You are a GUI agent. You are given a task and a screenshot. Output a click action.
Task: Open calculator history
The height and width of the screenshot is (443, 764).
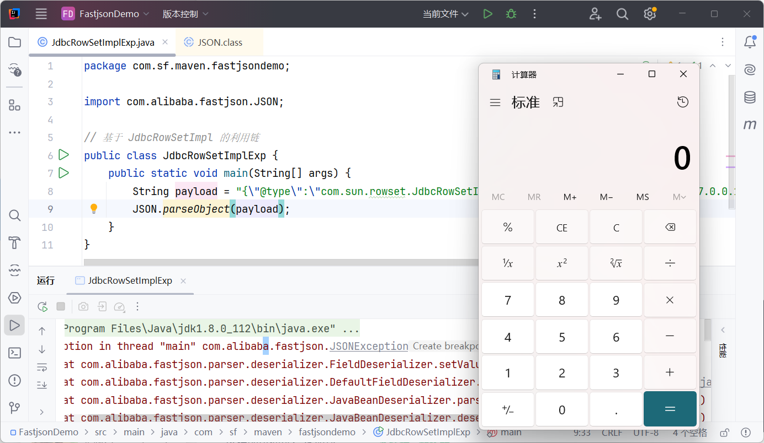tap(683, 102)
